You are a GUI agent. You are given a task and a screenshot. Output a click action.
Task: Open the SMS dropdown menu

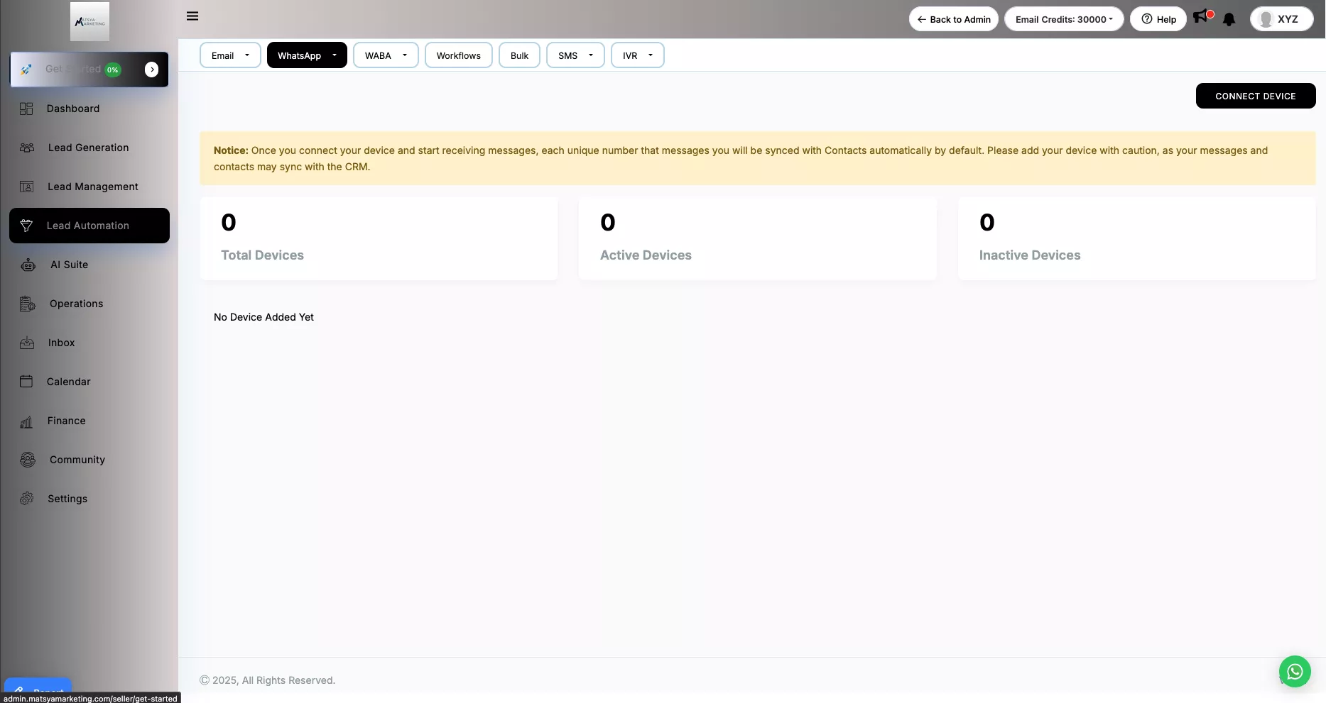pos(575,55)
